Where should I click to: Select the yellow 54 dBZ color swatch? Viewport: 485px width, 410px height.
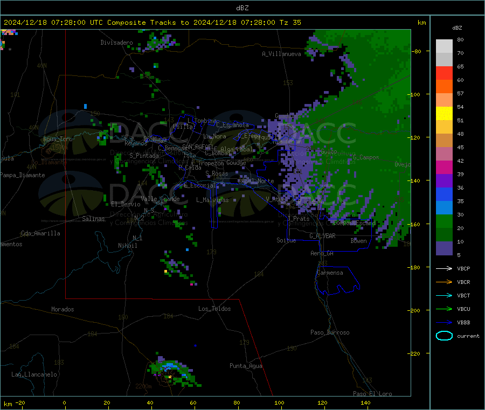coord(444,114)
